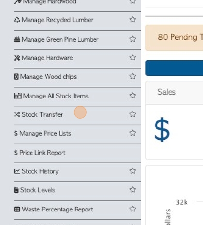The image size is (203, 225).
Task: Click the solid blue bar button
Action: point(174,68)
